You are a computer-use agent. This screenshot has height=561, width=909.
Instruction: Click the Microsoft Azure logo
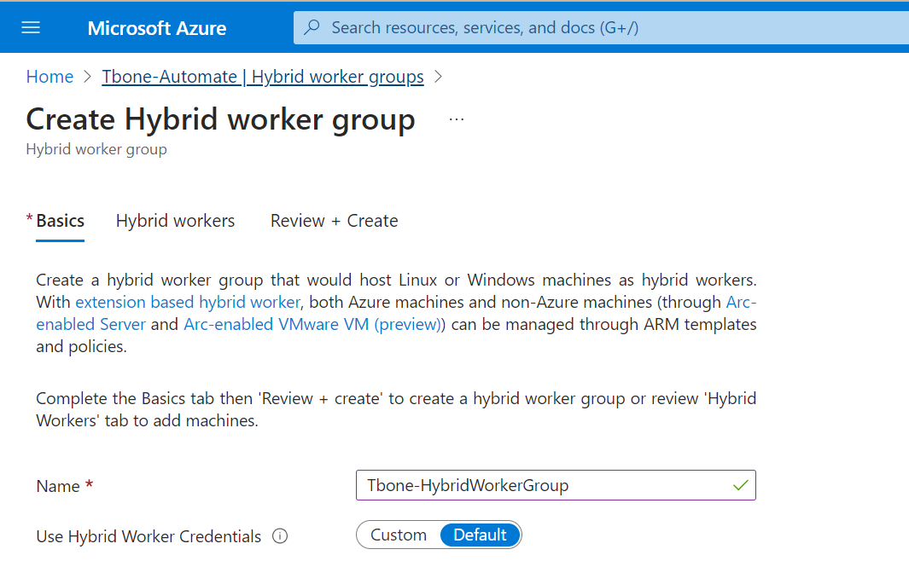pos(156,27)
